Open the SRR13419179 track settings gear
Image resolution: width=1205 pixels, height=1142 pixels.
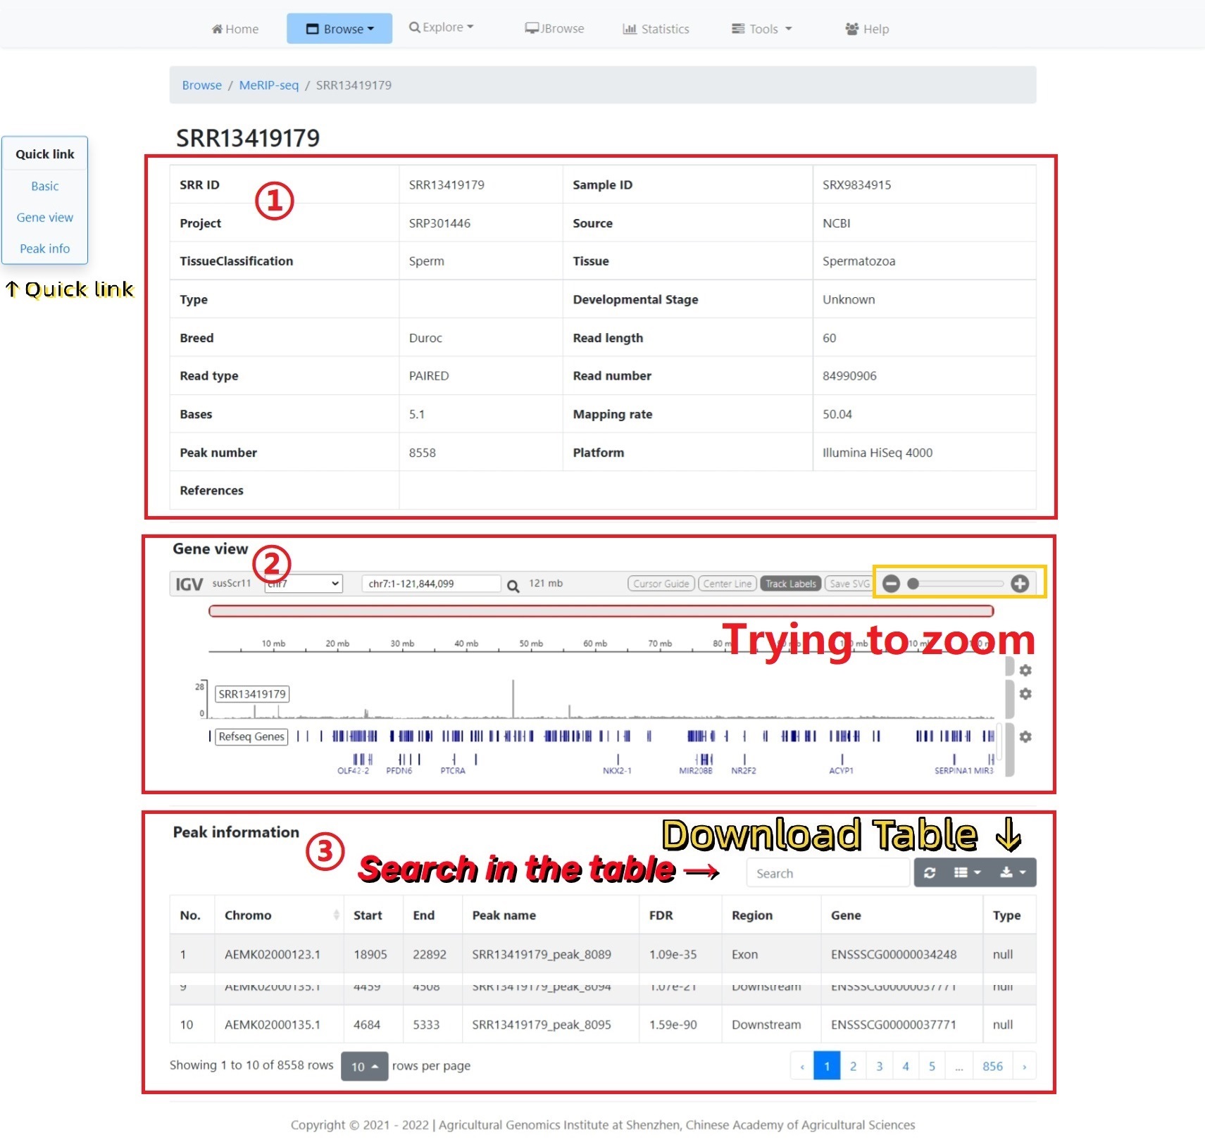[1025, 694]
